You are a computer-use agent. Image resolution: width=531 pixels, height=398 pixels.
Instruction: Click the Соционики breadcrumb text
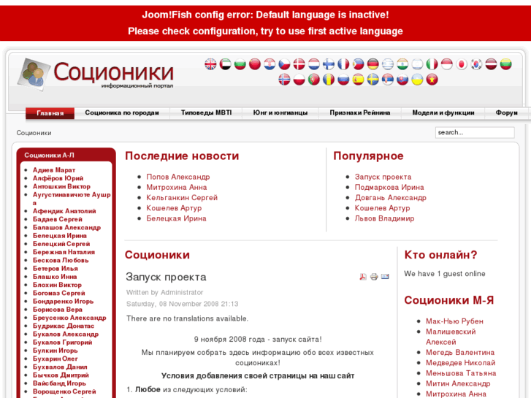click(x=34, y=133)
